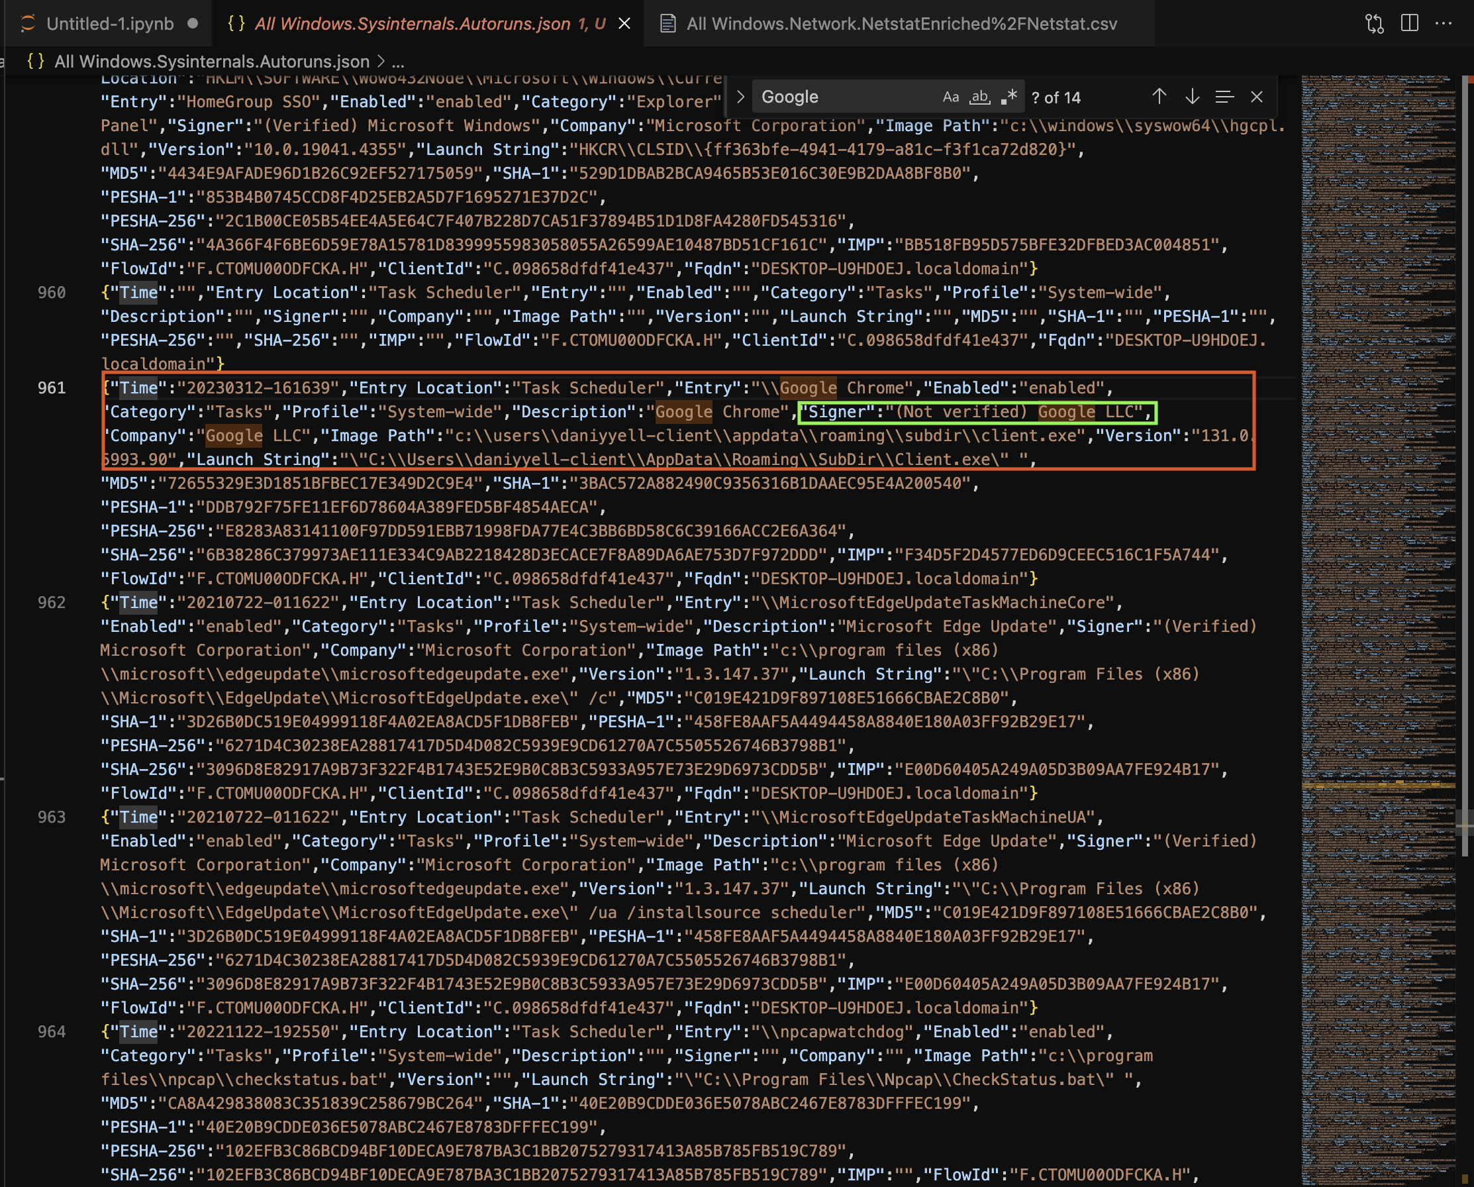Split the editor to the right
Viewport: 1474px width, 1187px height.
[1409, 23]
